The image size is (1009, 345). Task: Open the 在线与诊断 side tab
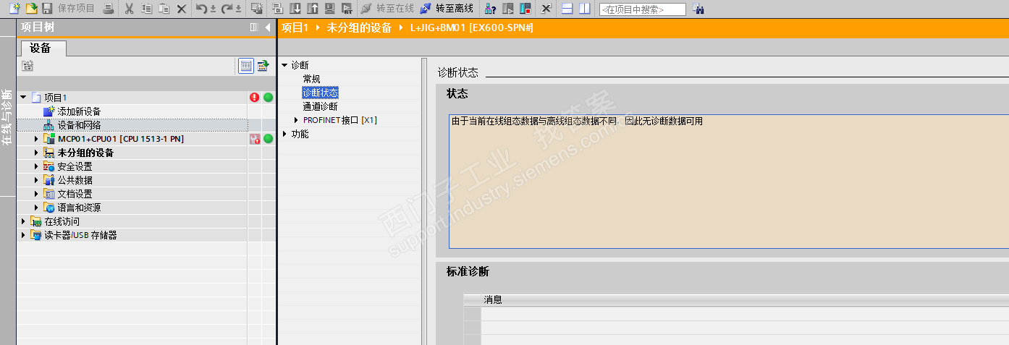pyautogui.click(x=7, y=117)
